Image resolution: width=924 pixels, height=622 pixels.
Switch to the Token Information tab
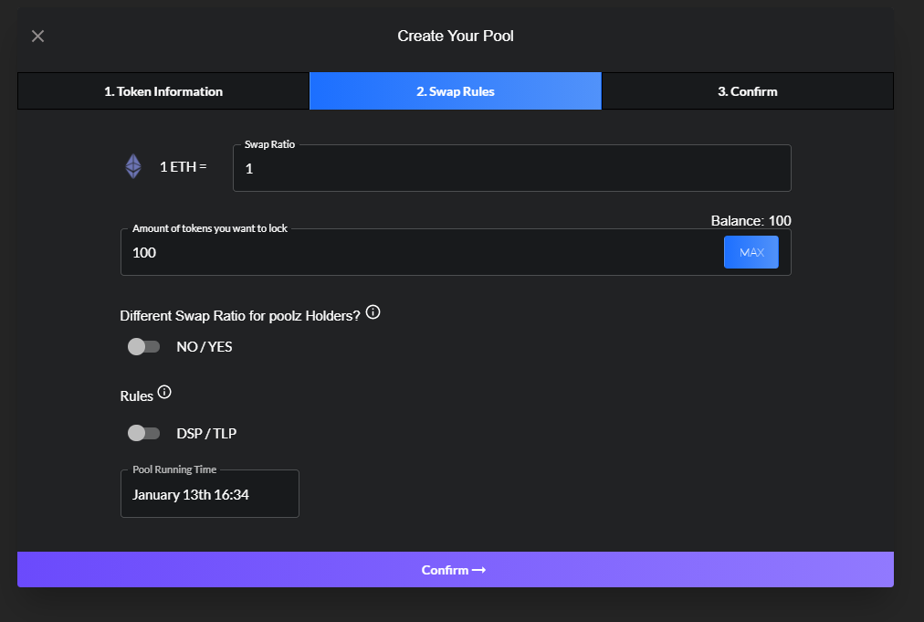[163, 90]
